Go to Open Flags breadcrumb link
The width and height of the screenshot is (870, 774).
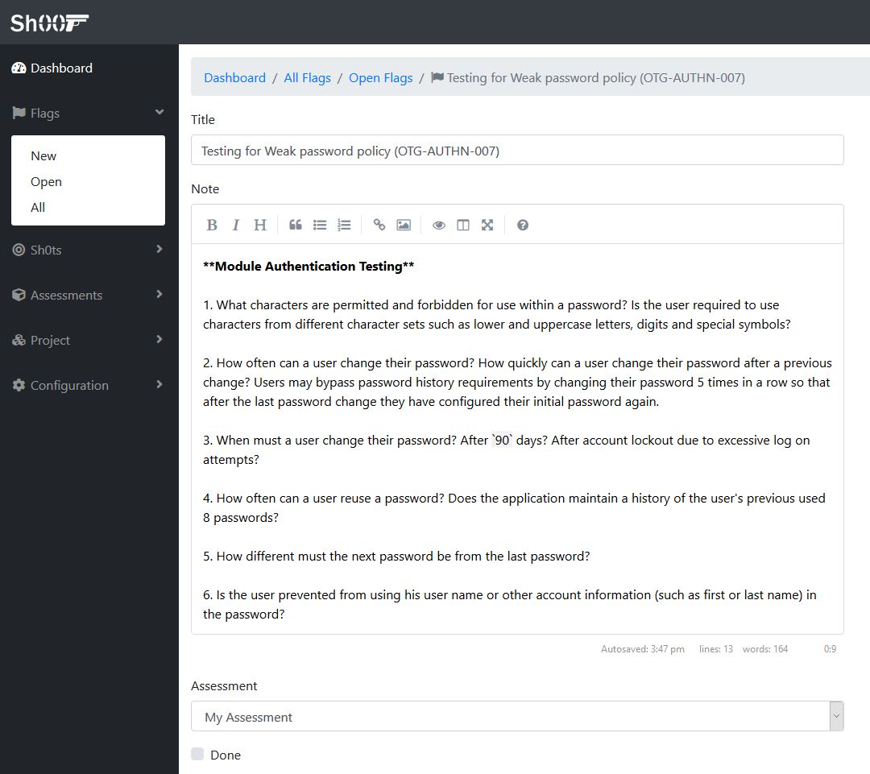380,77
